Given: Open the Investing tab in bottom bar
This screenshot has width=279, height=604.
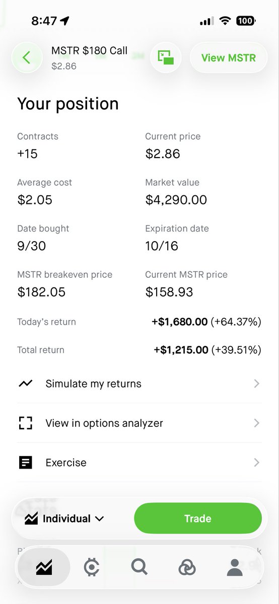Looking at the screenshot, I should [44, 567].
